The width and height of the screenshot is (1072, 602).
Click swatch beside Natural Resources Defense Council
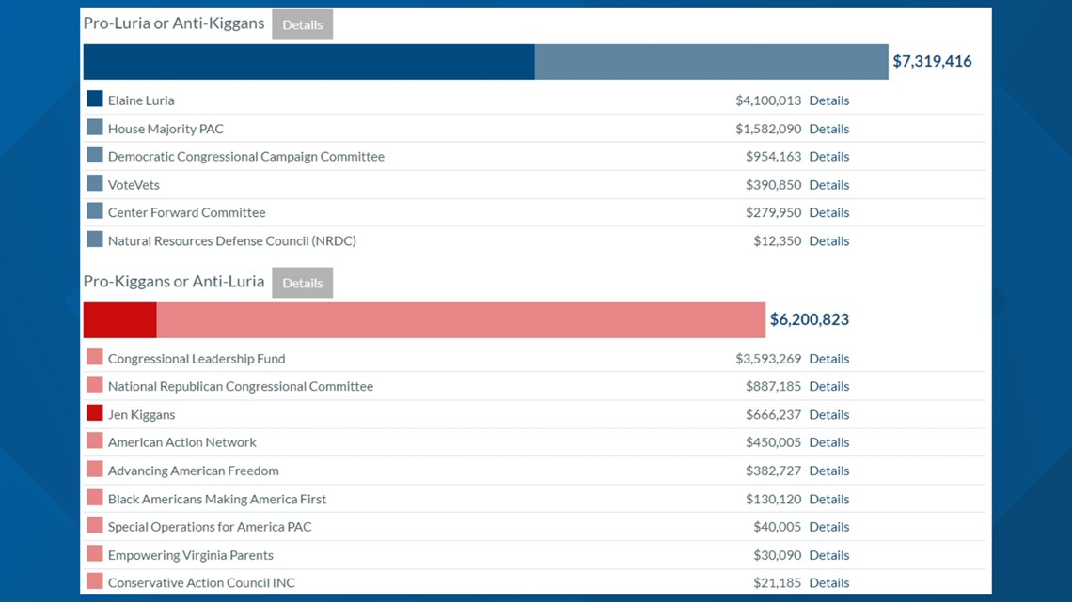95,239
